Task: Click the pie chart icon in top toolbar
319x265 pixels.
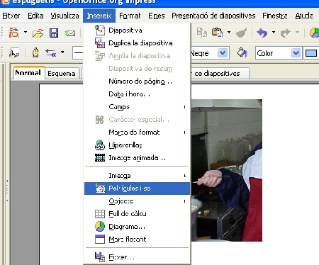Action: pos(315,33)
